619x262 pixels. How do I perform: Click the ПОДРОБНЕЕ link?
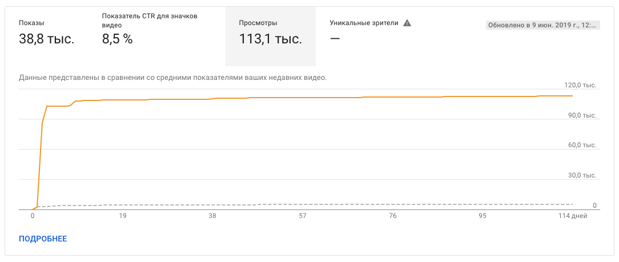(x=43, y=239)
